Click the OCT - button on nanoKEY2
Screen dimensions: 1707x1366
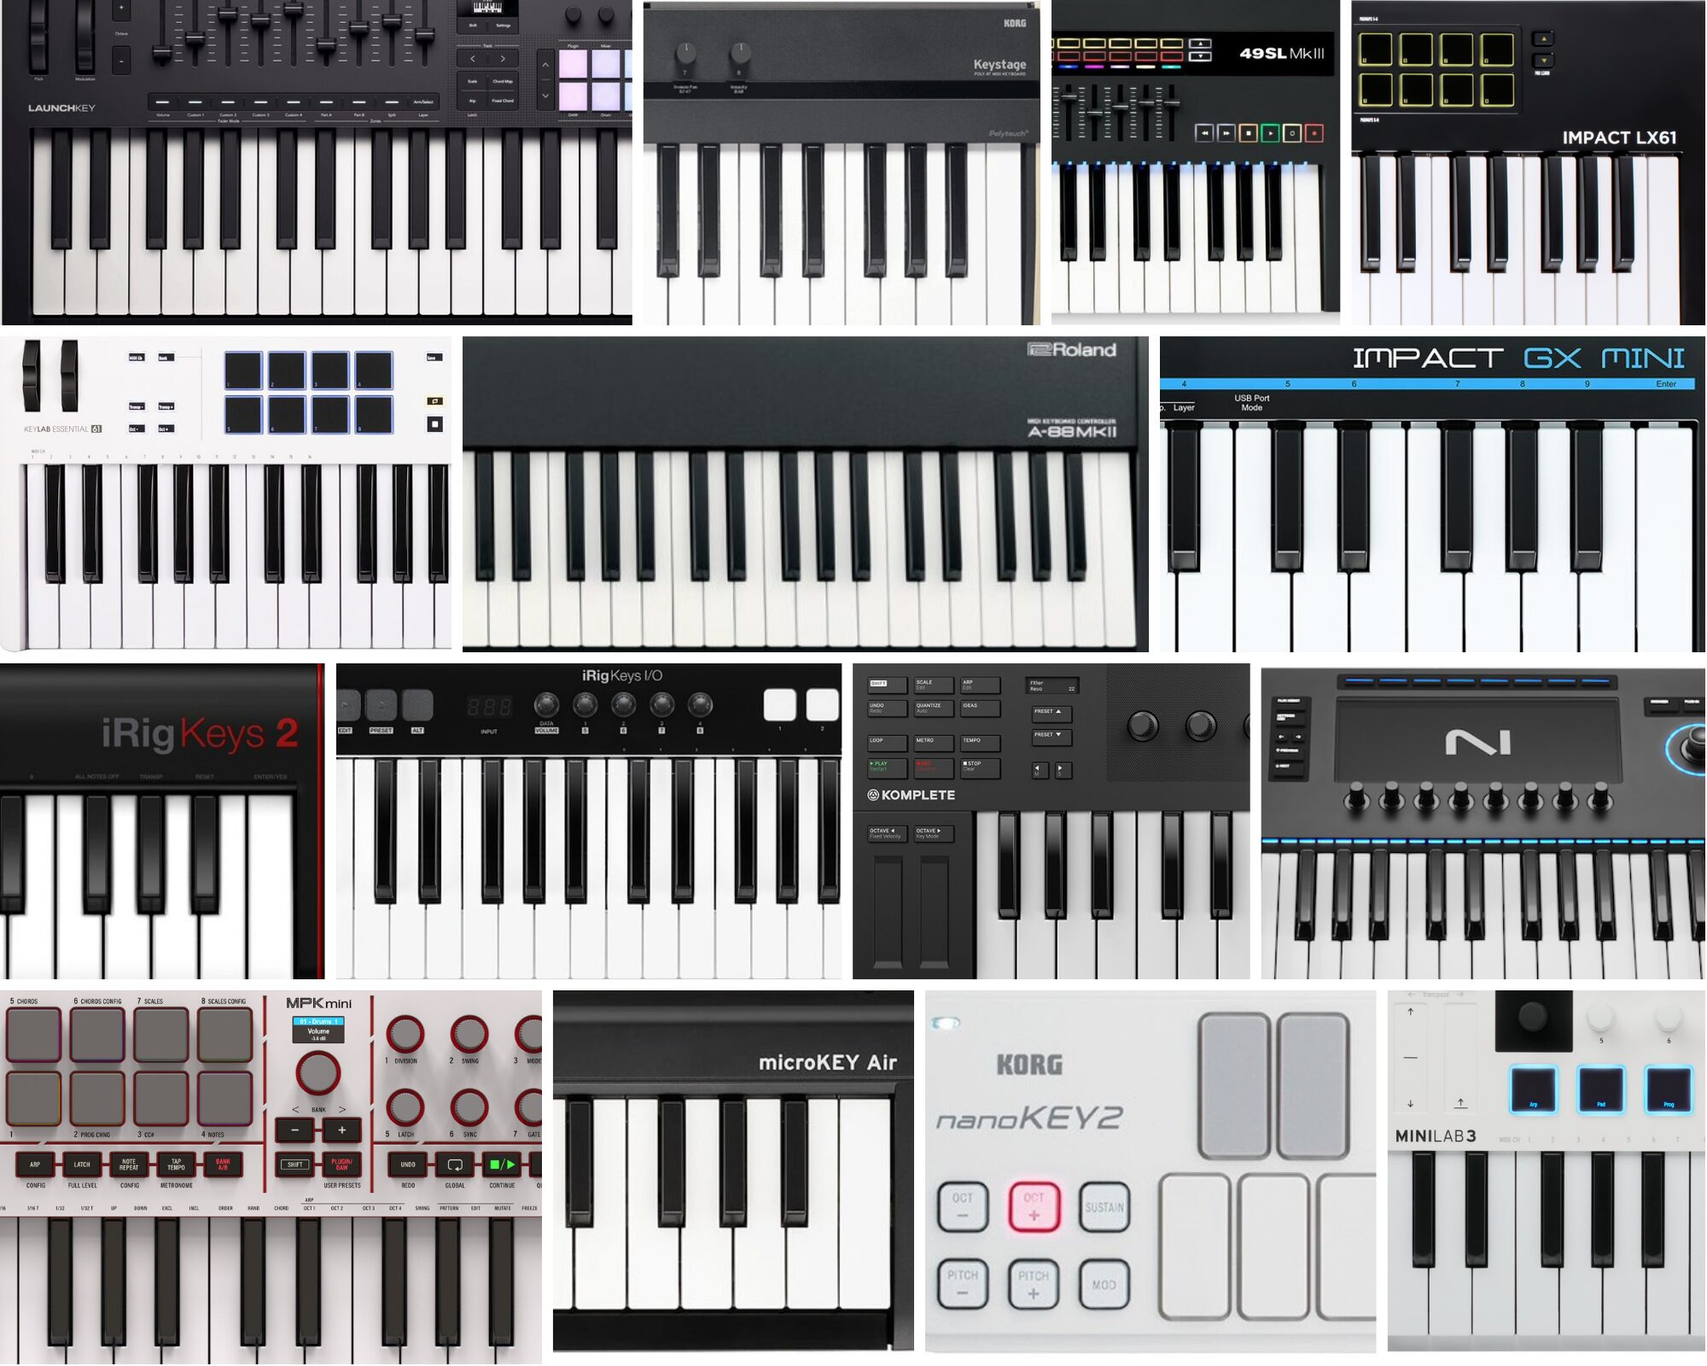coord(963,1206)
